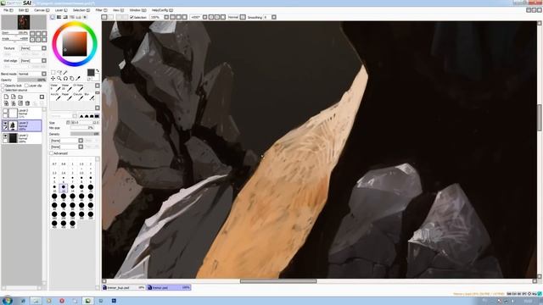Open the Help/Config menu
The image size is (543, 305).
[162, 10]
